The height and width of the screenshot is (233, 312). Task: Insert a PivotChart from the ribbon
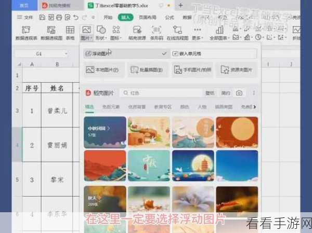[51, 33]
